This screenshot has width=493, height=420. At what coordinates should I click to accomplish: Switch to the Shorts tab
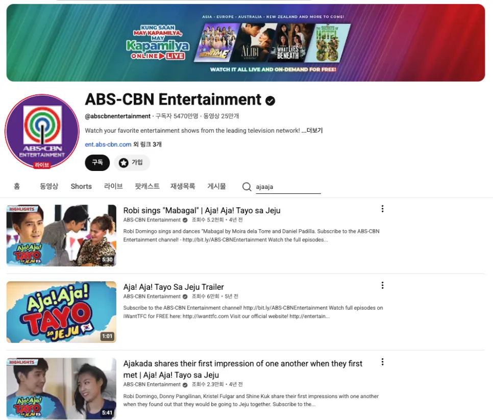(81, 186)
